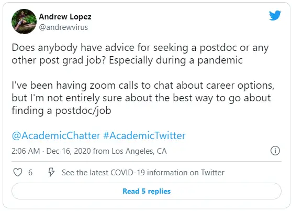Like the tweet with the heart icon
This screenshot has height=211, width=292.
[18, 172]
